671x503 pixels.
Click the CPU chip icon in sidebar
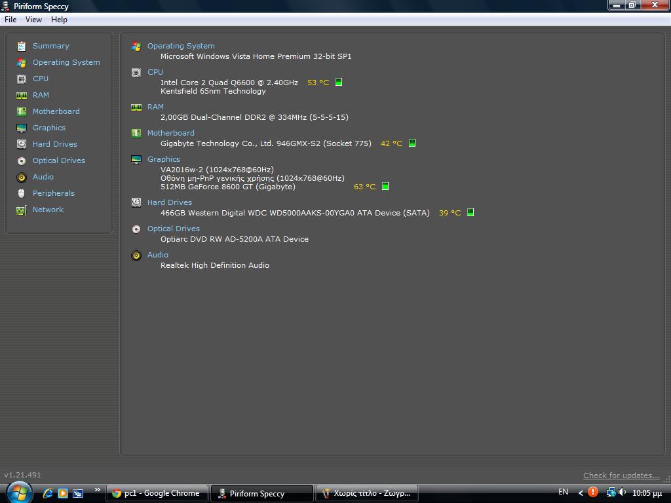point(22,79)
